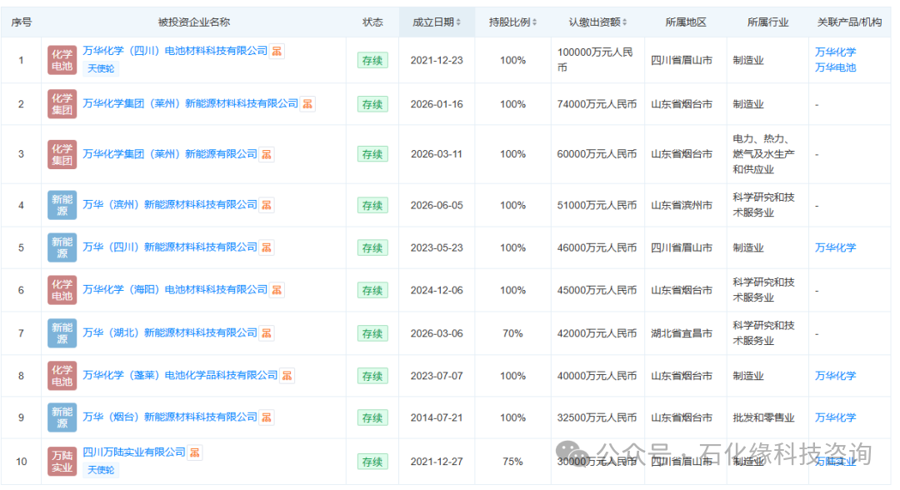Select the 75% shareholding cell
Image resolution: width=900 pixels, height=490 pixels.
[512, 462]
